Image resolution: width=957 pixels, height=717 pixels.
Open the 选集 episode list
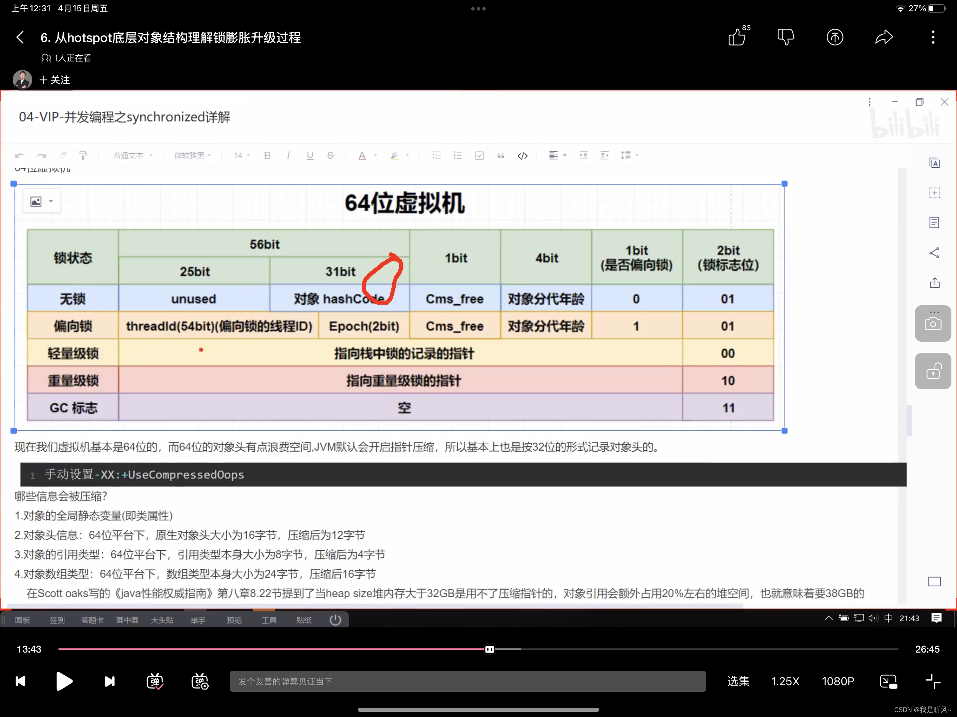point(738,682)
